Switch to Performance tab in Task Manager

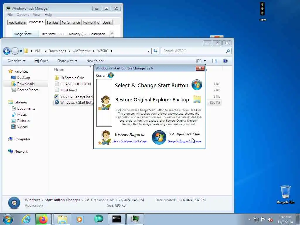coord(71,23)
